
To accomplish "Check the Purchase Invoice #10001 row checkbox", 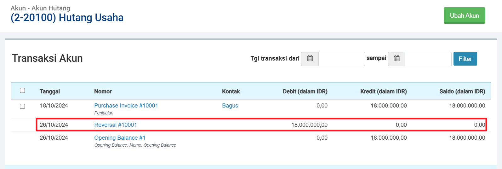I will (22, 106).
